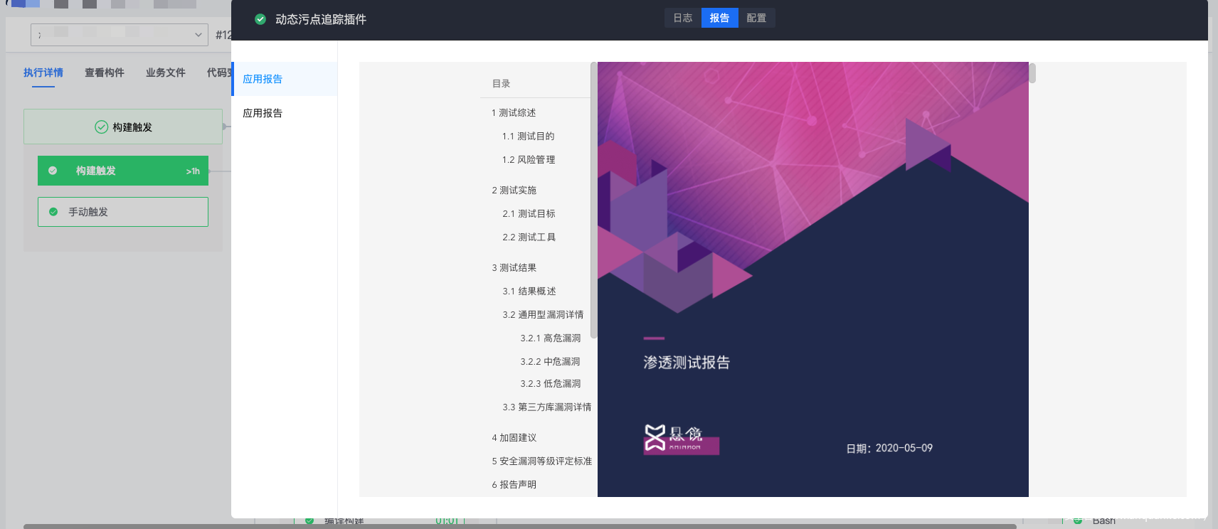
Task: Select the 报告 tab
Action: (719, 18)
